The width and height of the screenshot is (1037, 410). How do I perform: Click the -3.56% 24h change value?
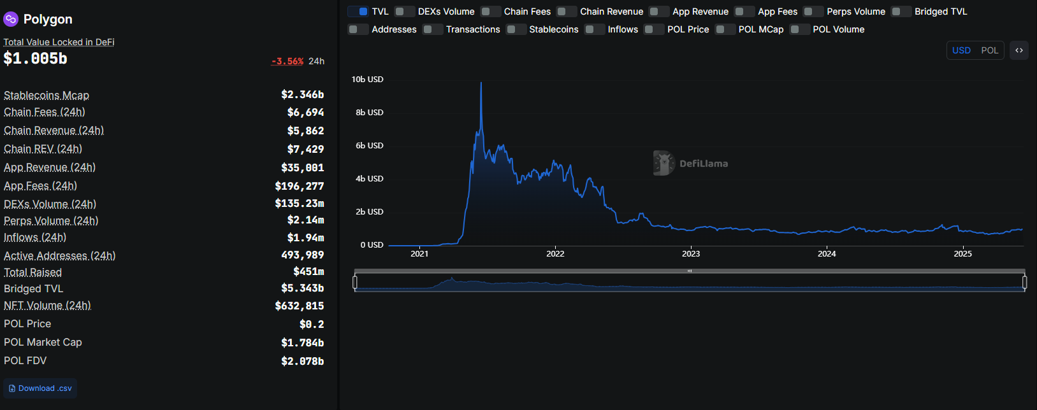tap(287, 61)
